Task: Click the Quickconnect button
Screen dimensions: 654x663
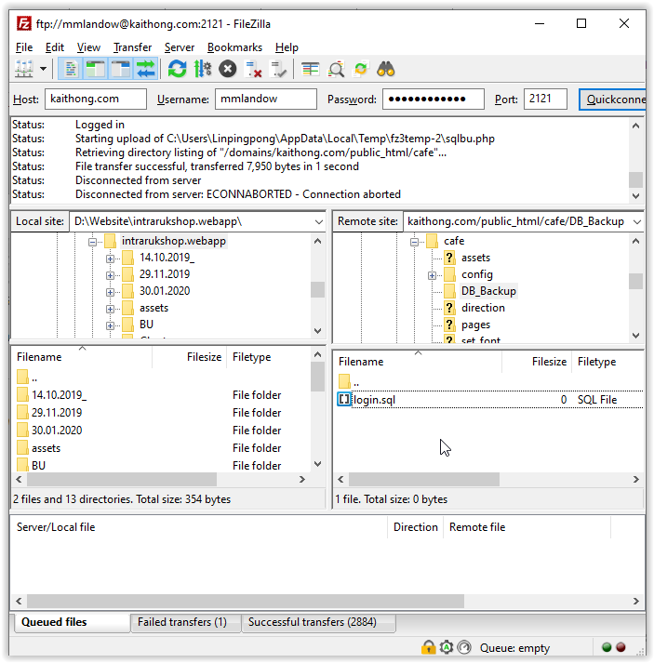Action: (x=612, y=99)
